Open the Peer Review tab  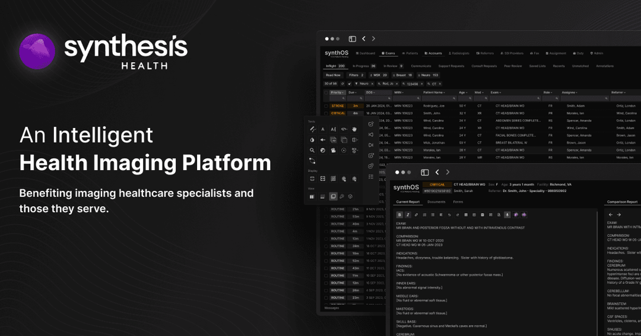(513, 66)
